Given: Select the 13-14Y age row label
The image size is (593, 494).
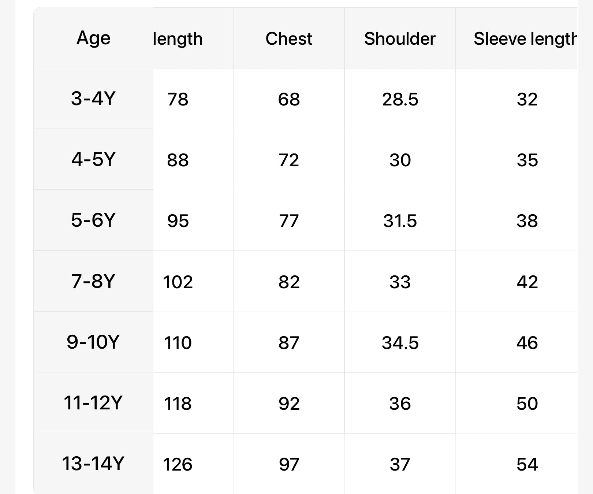Looking at the screenshot, I should coord(93,464).
